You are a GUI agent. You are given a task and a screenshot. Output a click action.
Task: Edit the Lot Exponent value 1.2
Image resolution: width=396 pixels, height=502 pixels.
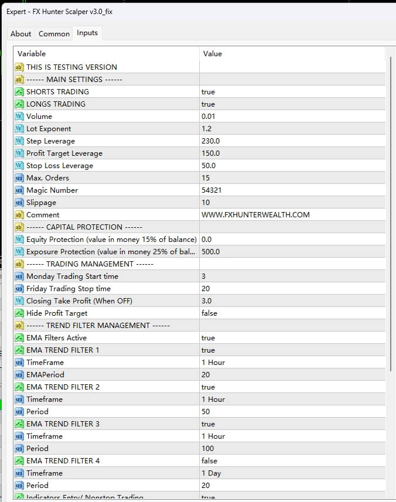pos(292,129)
